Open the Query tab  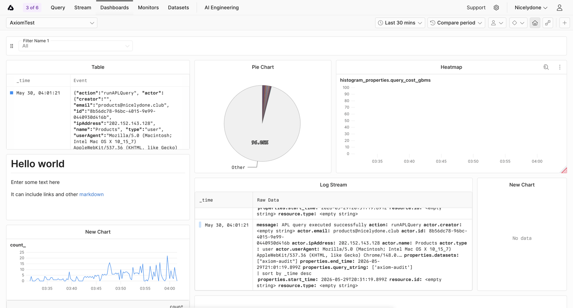coord(58,8)
